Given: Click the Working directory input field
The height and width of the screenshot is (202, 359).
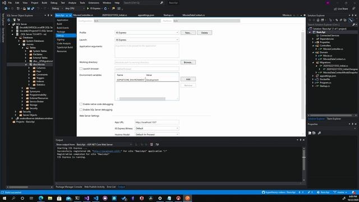Looking at the screenshot, I should pyautogui.click(x=147, y=62).
